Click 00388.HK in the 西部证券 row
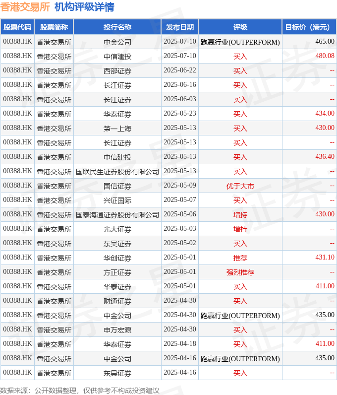This screenshot has width=337, height=395. click(x=17, y=70)
